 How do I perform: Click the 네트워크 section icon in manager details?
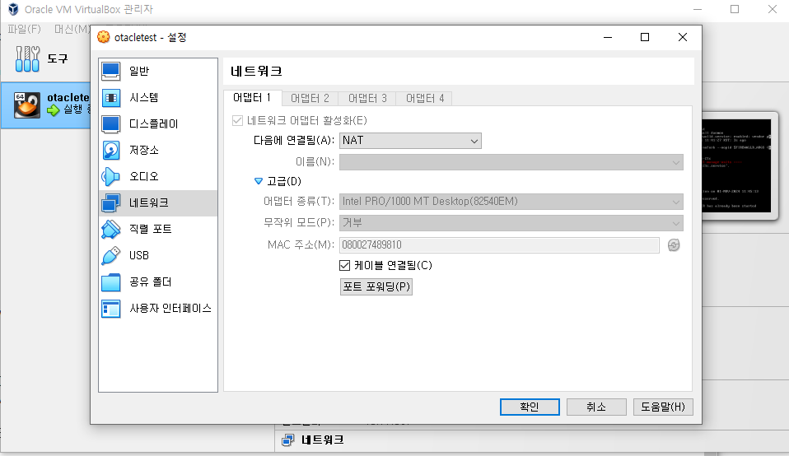[x=287, y=440]
